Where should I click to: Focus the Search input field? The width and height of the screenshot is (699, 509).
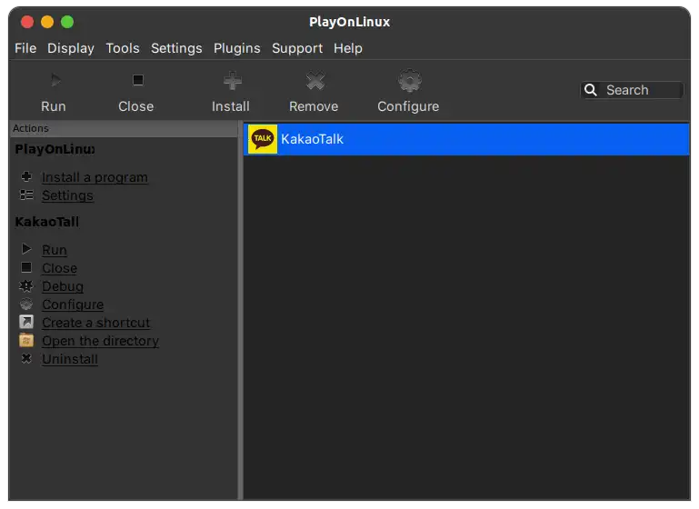[632, 90]
